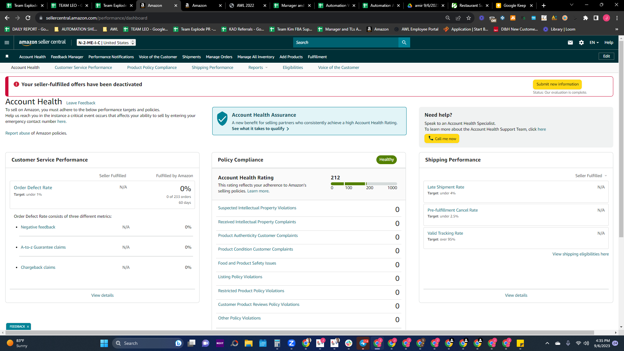Open the Leave Feedback link

[81, 103]
